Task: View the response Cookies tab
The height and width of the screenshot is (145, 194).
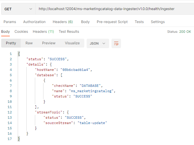Action: tap(21, 32)
